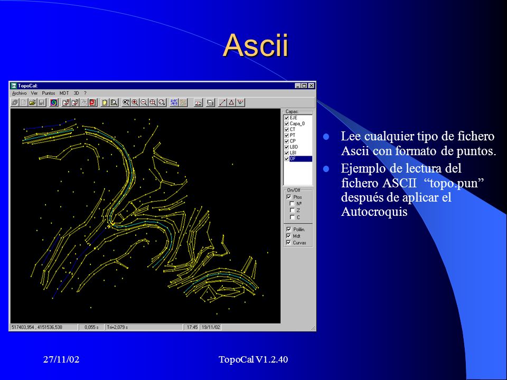507x380 pixels.
Task: Click the landscape picture toolbar icon
Action: tap(198, 102)
